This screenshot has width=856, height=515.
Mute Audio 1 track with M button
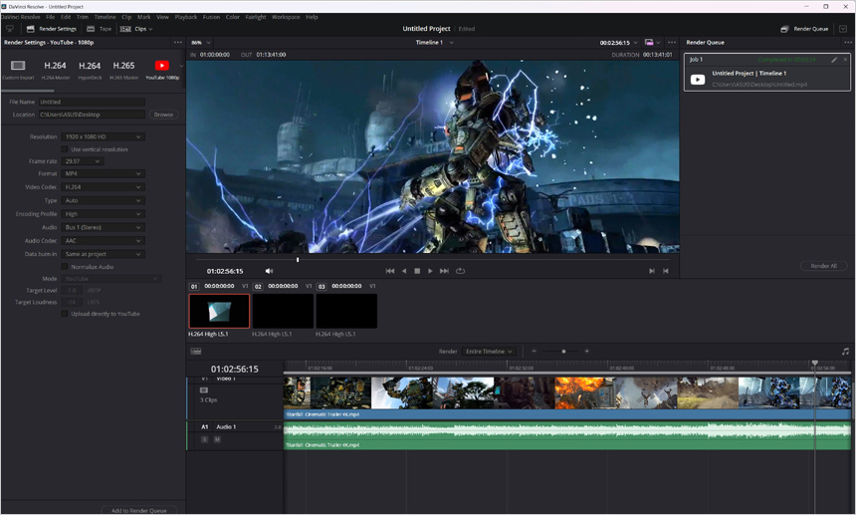pos(217,439)
